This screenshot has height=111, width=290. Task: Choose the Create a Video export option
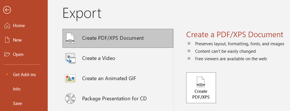click(118, 58)
